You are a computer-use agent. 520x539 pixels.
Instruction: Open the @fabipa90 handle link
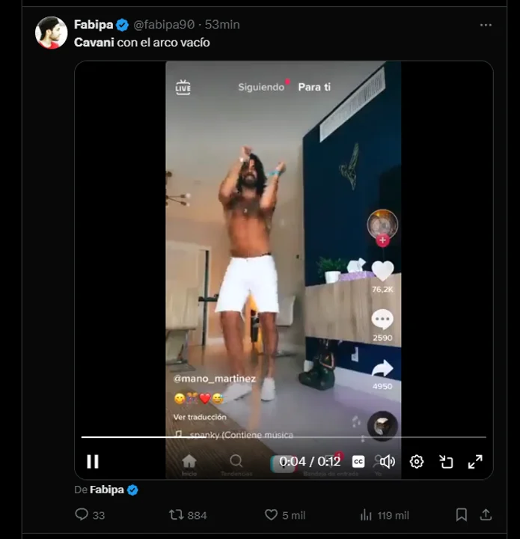point(165,25)
